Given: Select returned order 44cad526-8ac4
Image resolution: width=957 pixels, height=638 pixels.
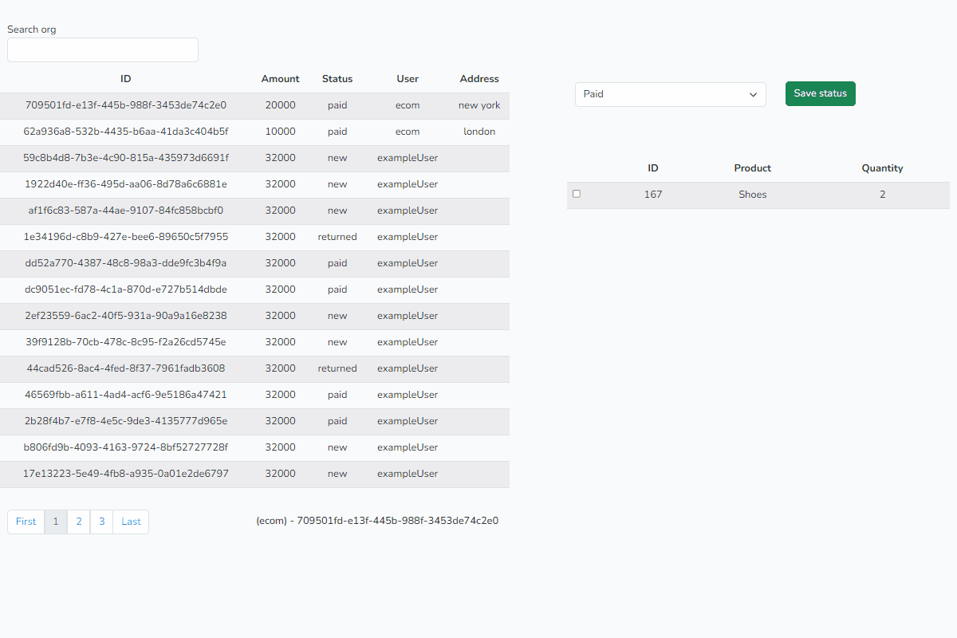Looking at the screenshot, I should click(126, 368).
